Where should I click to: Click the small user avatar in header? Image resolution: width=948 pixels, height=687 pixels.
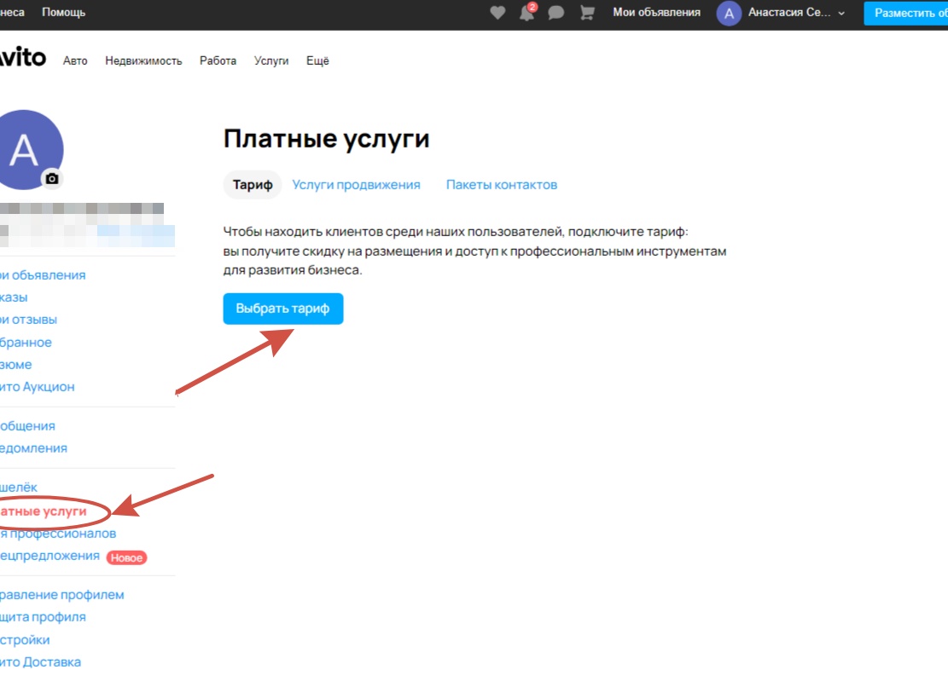click(730, 13)
